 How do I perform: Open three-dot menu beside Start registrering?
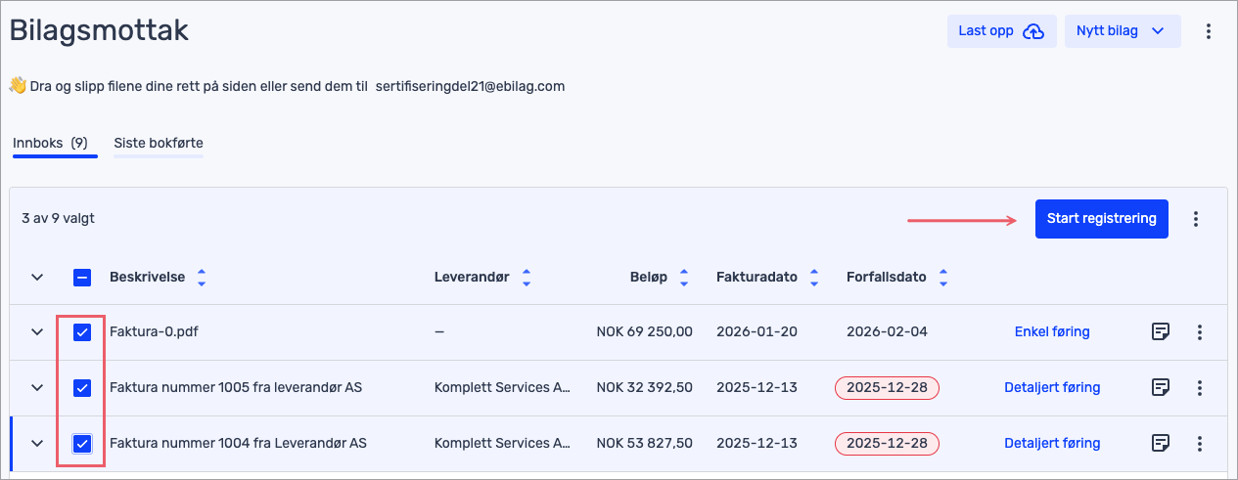1196,219
